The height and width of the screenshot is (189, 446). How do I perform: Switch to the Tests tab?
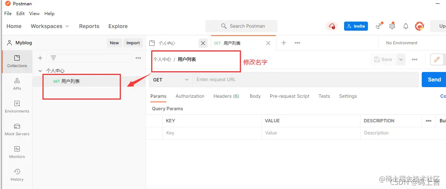(x=324, y=96)
